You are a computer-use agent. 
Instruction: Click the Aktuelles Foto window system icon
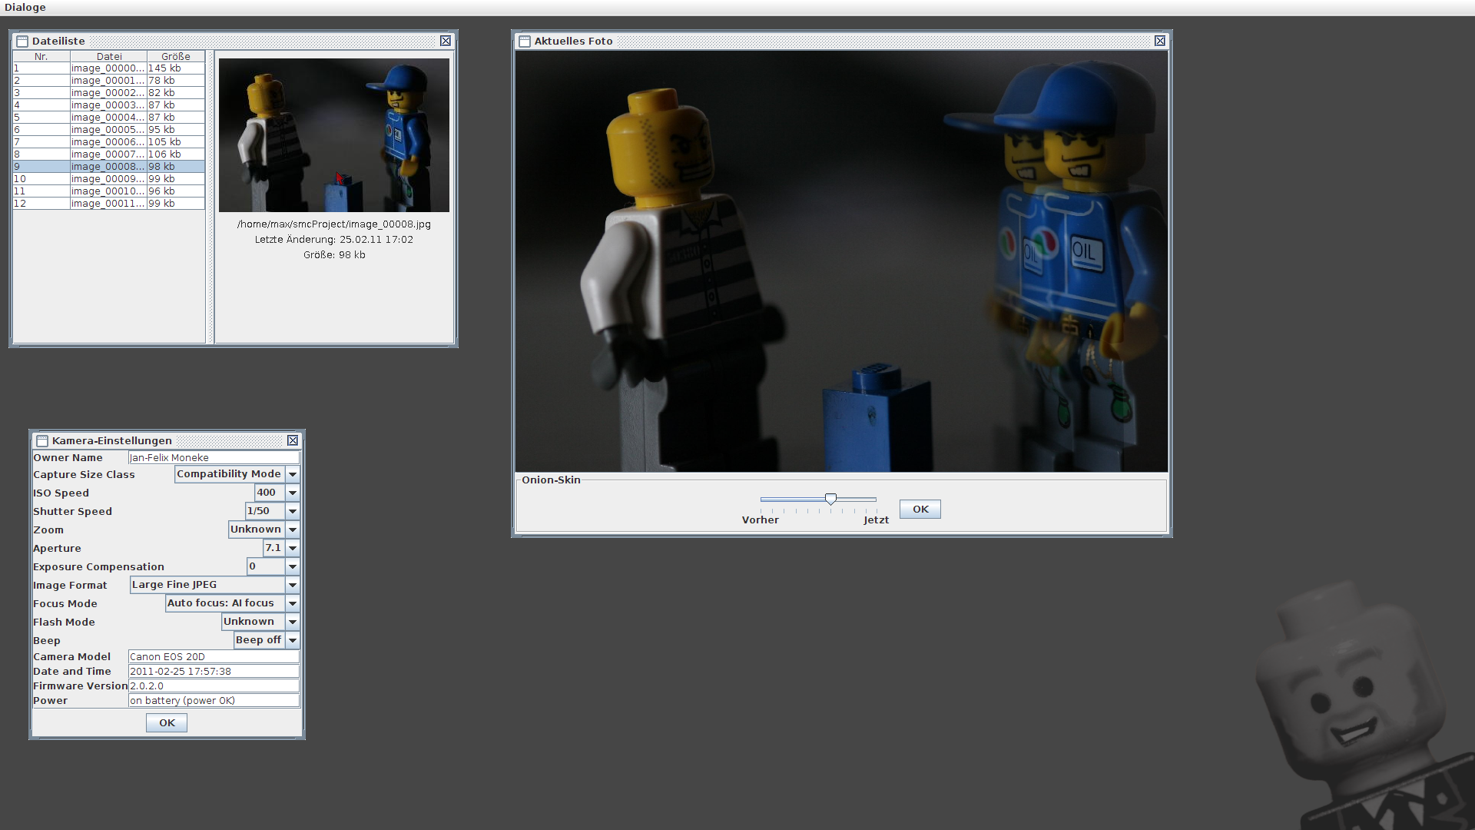[525, 41]
